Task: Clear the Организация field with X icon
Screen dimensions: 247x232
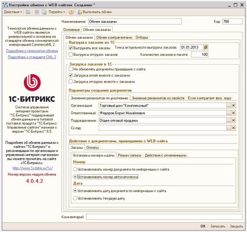Action: coord(234,105)
